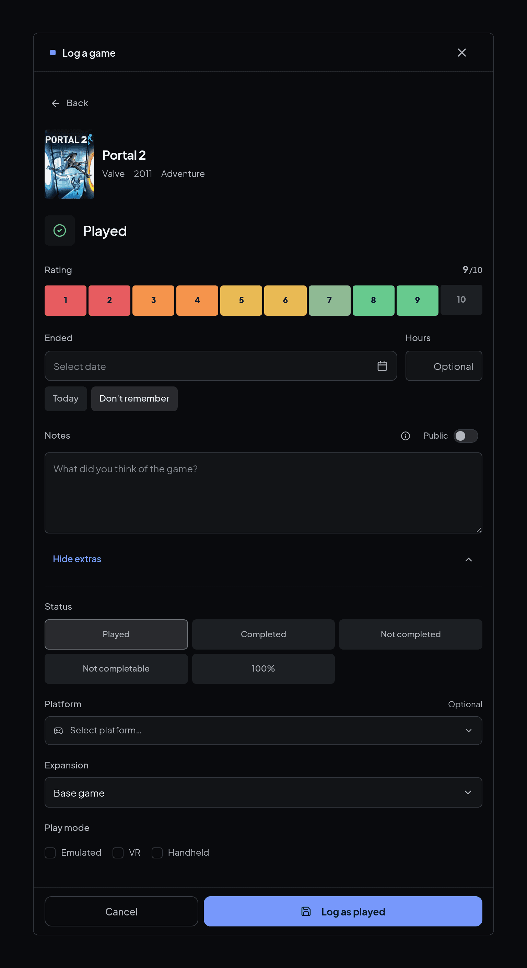Select the 100% status option
This screenshot has height=968, width=527.
(x=263, y=669)
